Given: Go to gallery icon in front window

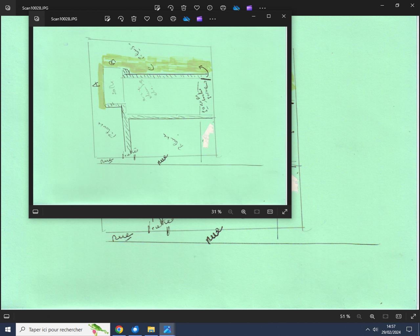Looking at the screenshot, I should [37, 19].
